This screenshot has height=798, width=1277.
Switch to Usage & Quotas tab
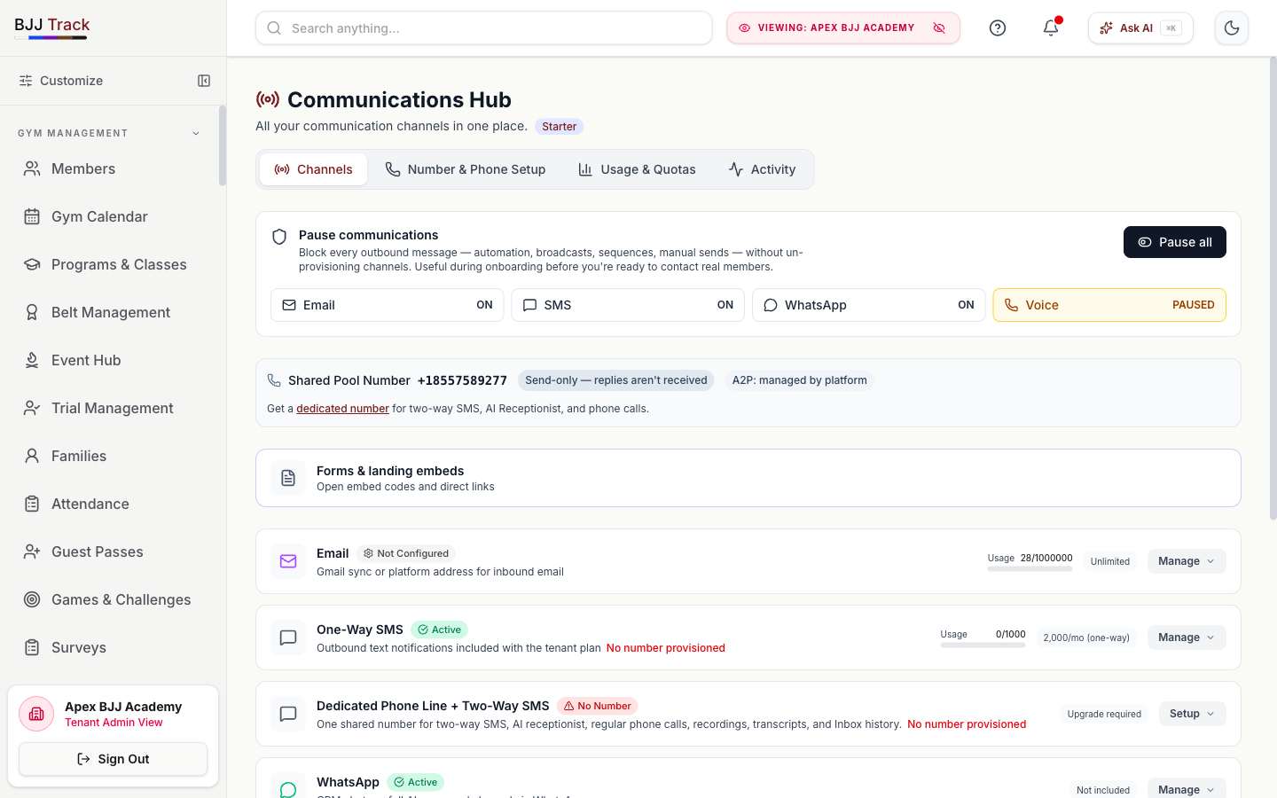point(637,169)
